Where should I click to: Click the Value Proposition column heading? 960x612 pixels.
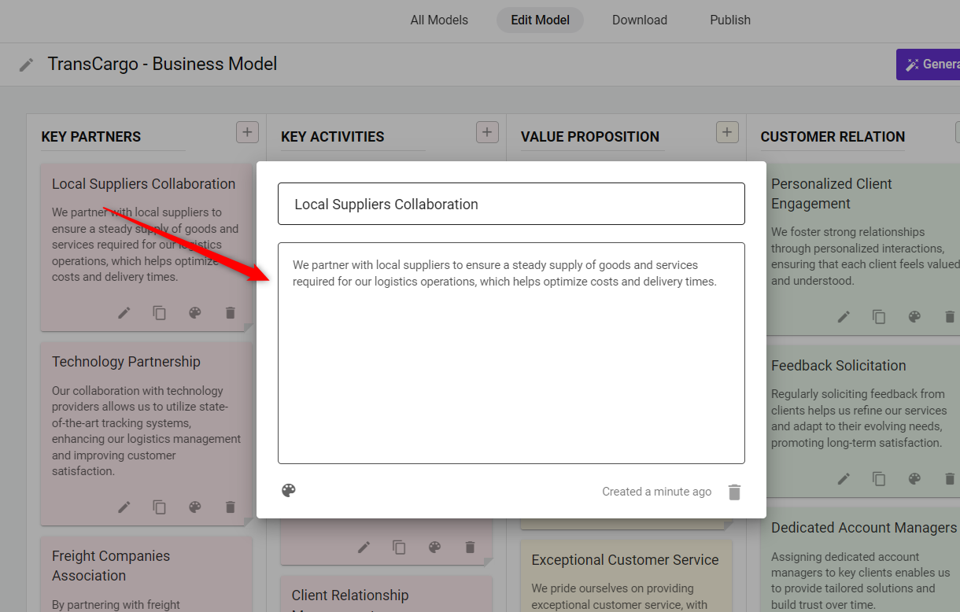pos(590,137)
